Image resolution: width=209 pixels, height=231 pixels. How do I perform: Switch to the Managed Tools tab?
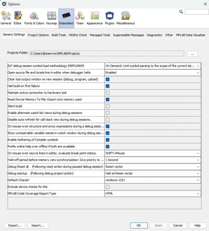click(100, 35)
